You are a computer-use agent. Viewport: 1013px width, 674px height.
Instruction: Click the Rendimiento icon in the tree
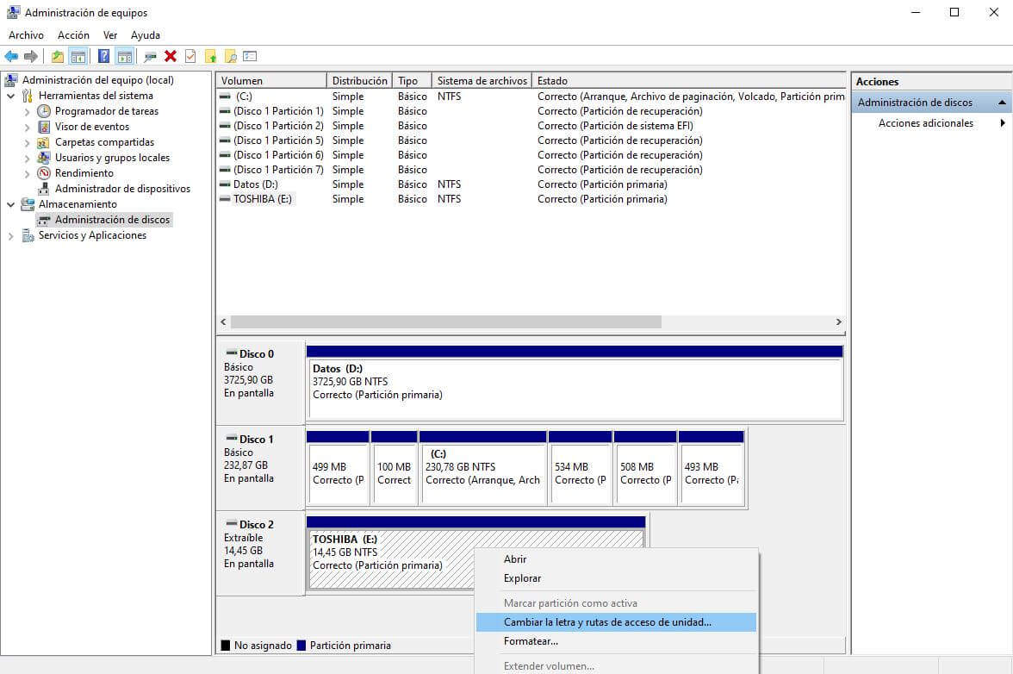44,173
